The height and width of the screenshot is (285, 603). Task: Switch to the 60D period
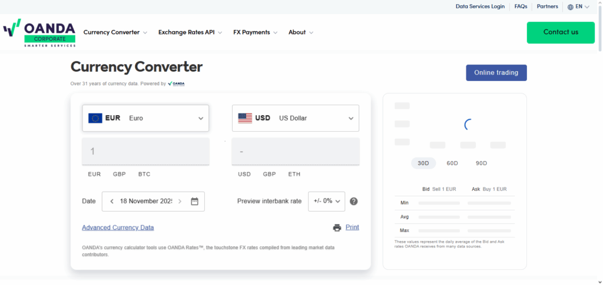point(452,163)
